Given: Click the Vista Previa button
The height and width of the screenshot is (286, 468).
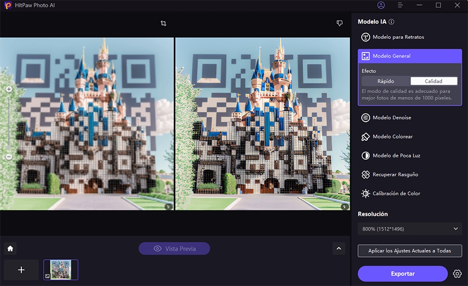Looking at the screenshot, I should click(174, 249).
